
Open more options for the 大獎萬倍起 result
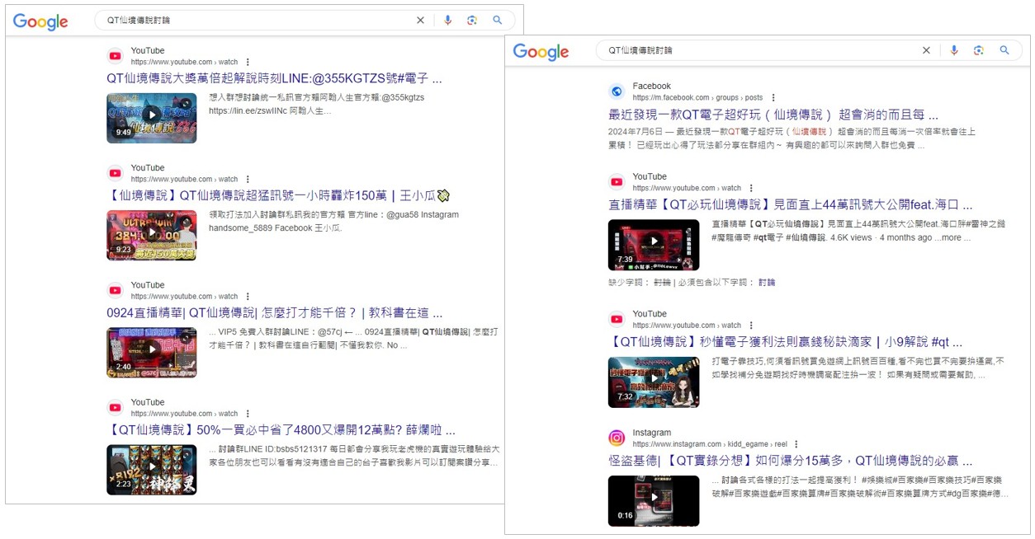tap(248, 62)
